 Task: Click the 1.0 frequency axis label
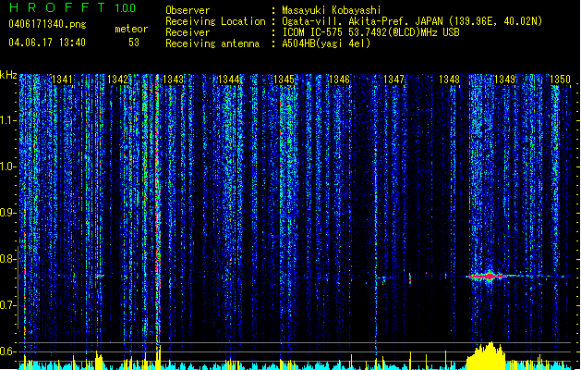tap(7, 166)
